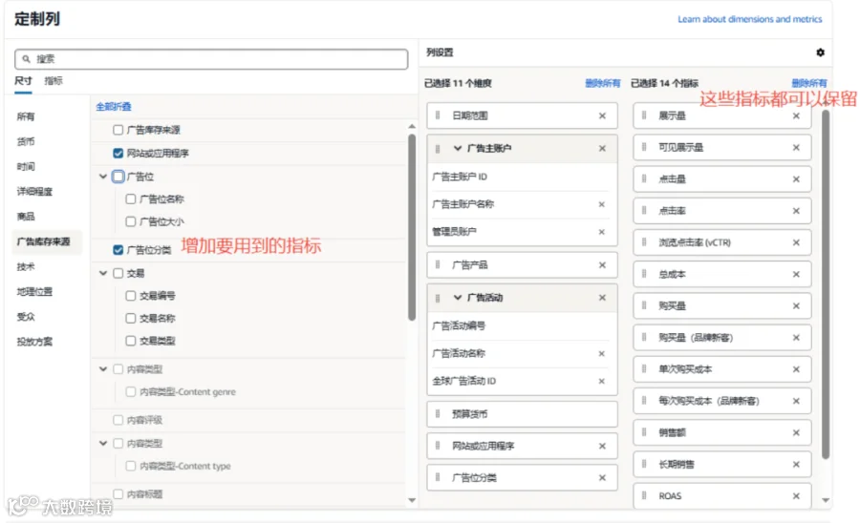Remove 点击量 metric with its X

click(x=796, y=179)
